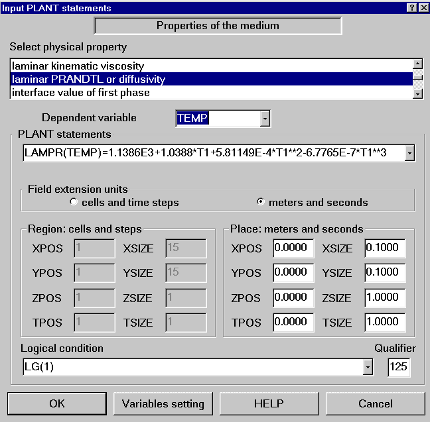The width and height of the screenshot is (430, 422).
Task: Click the HELP button
Action: point(269,403)
